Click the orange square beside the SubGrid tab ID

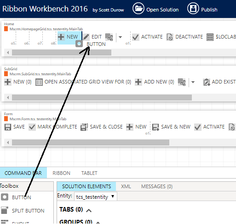(6, 74)
